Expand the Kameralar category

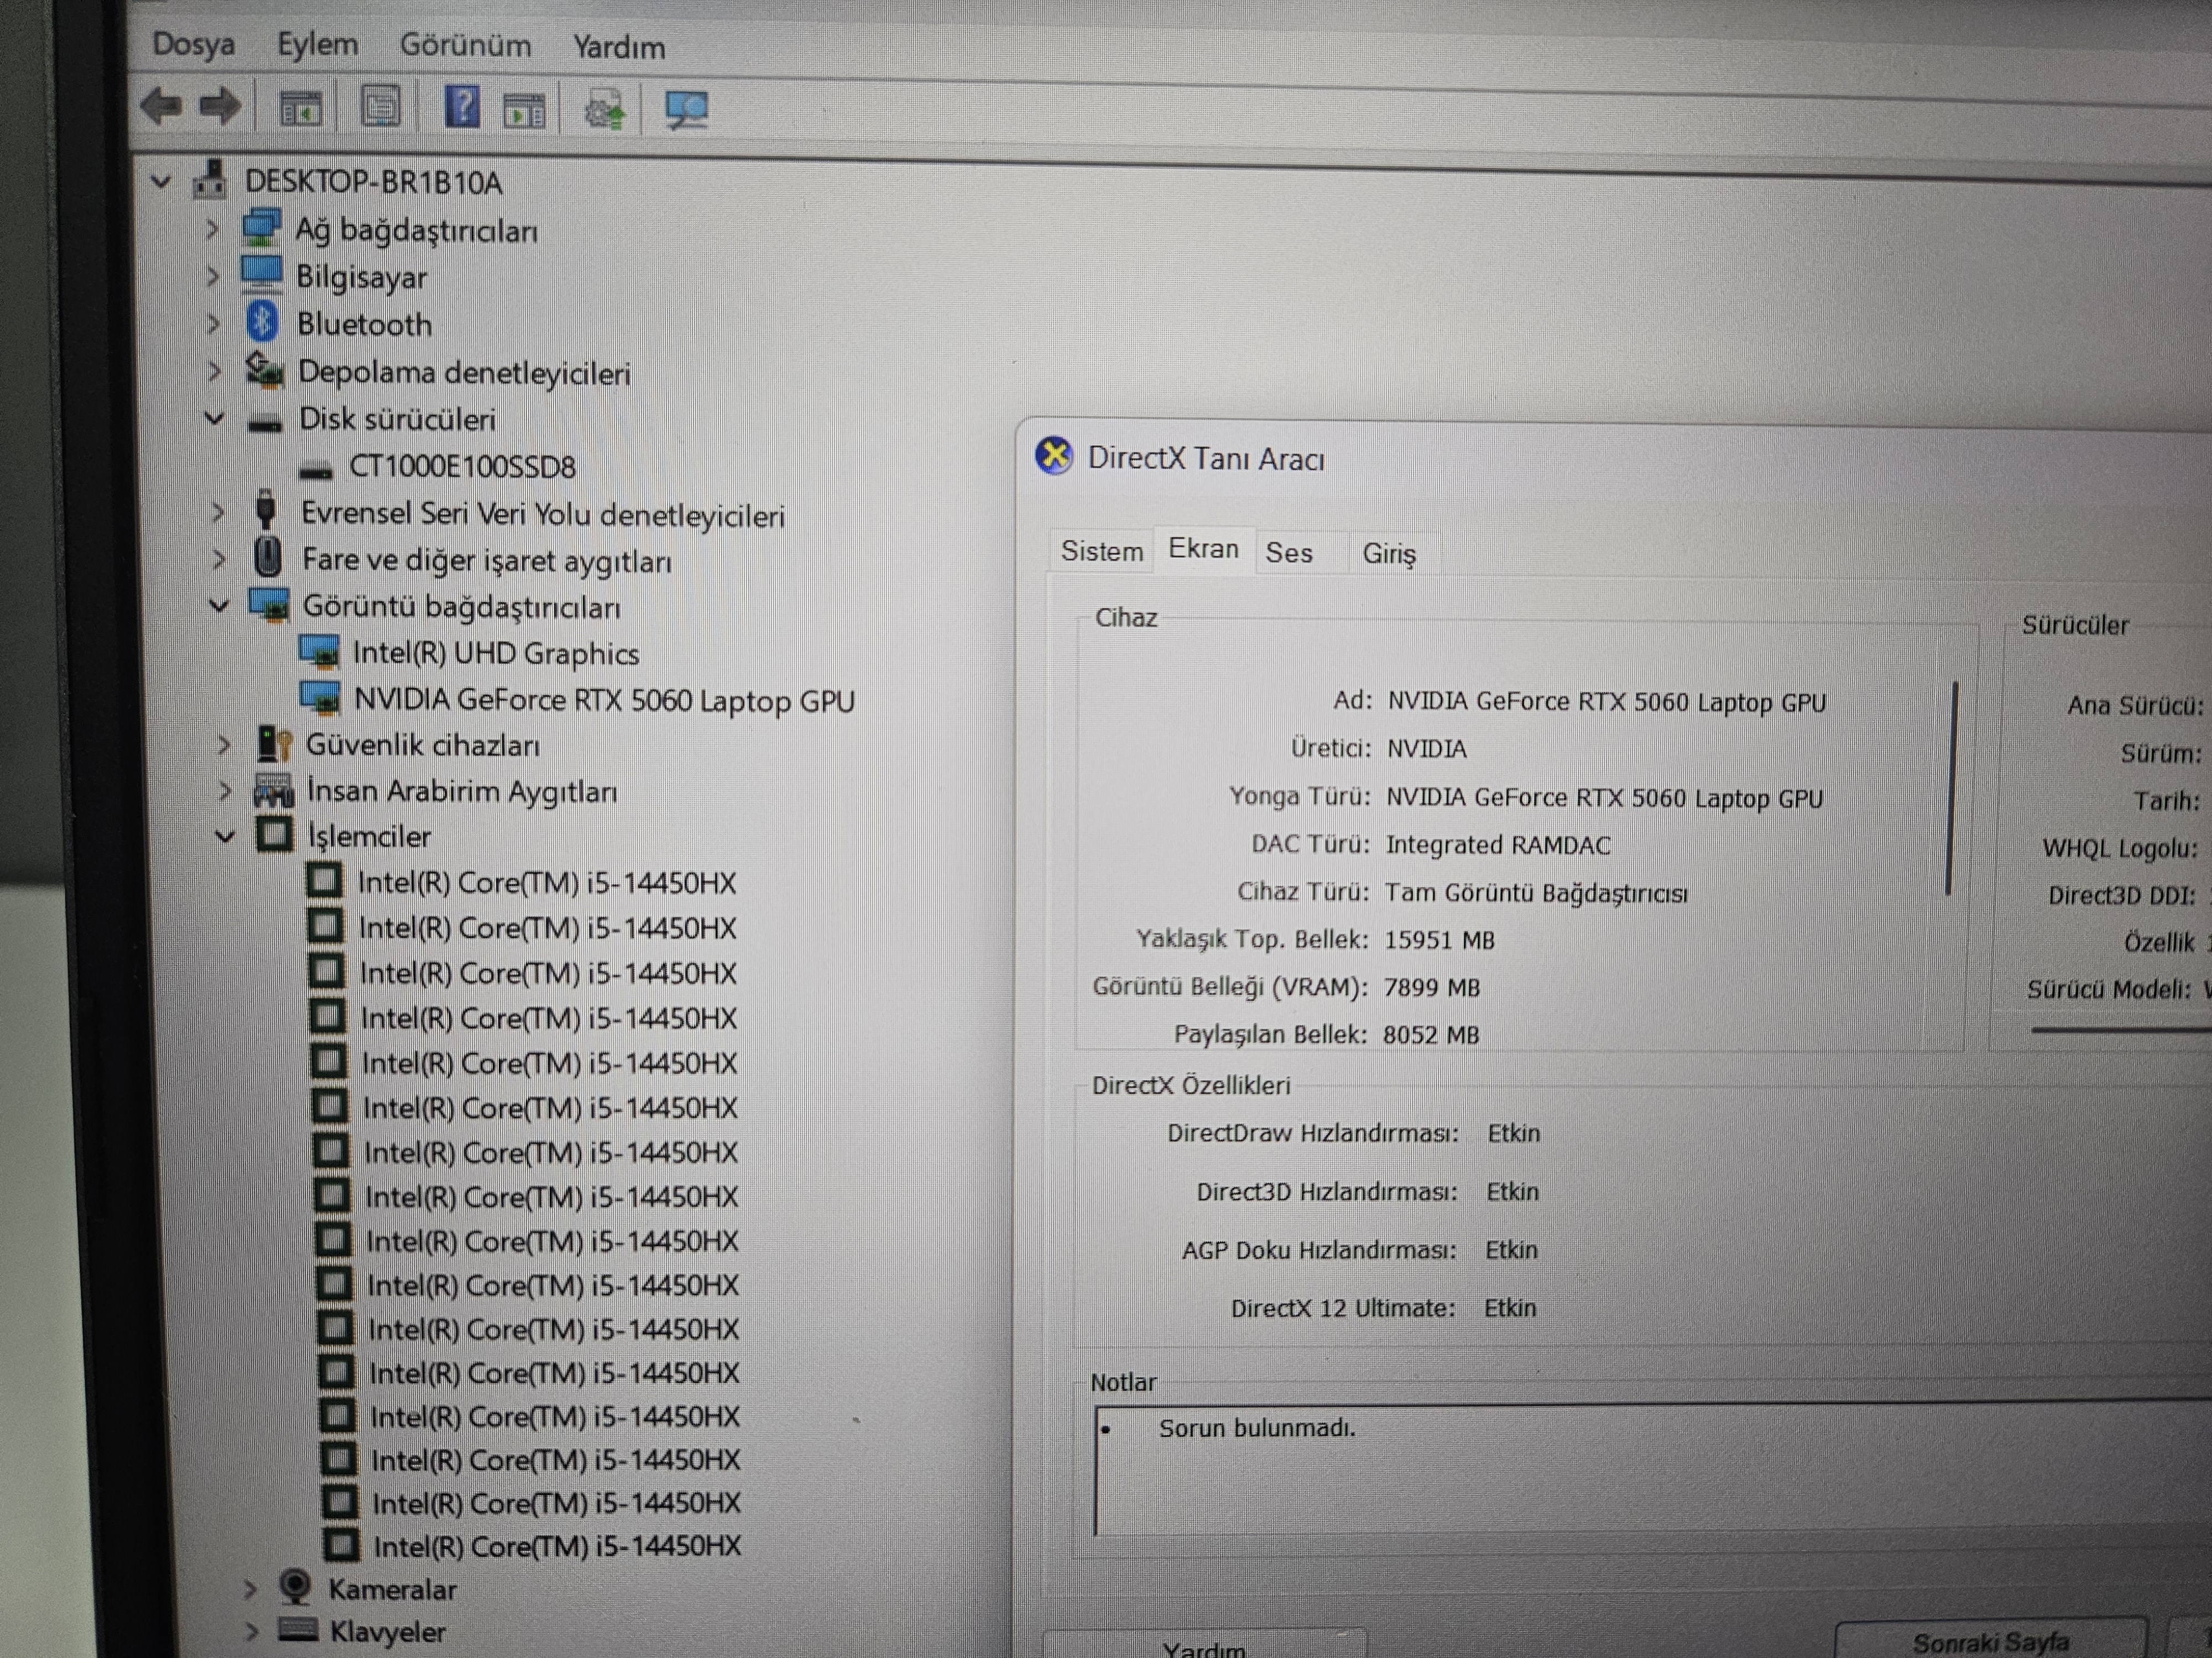pyautogui.click(x=250, y=1588)
